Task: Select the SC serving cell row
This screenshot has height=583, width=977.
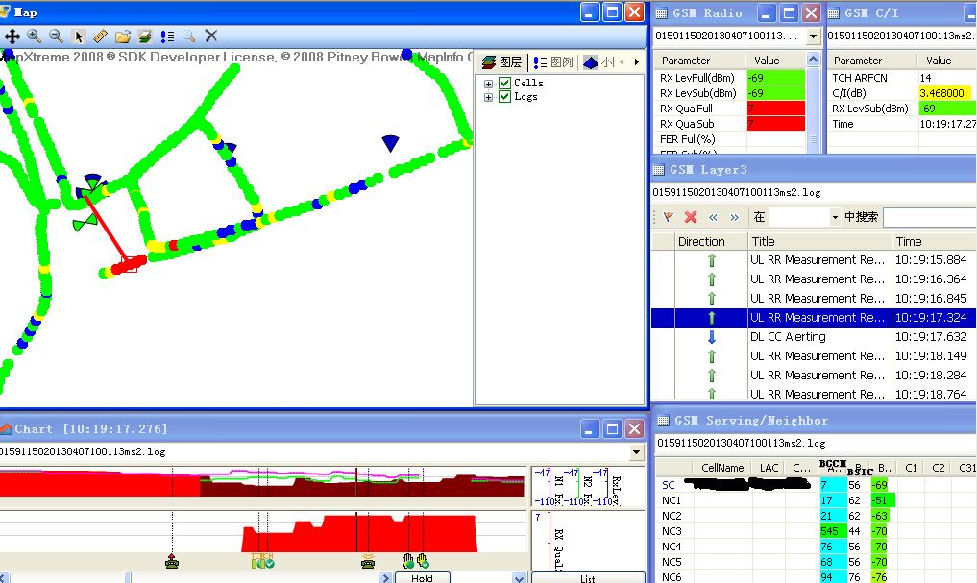Action: [816, 485]
